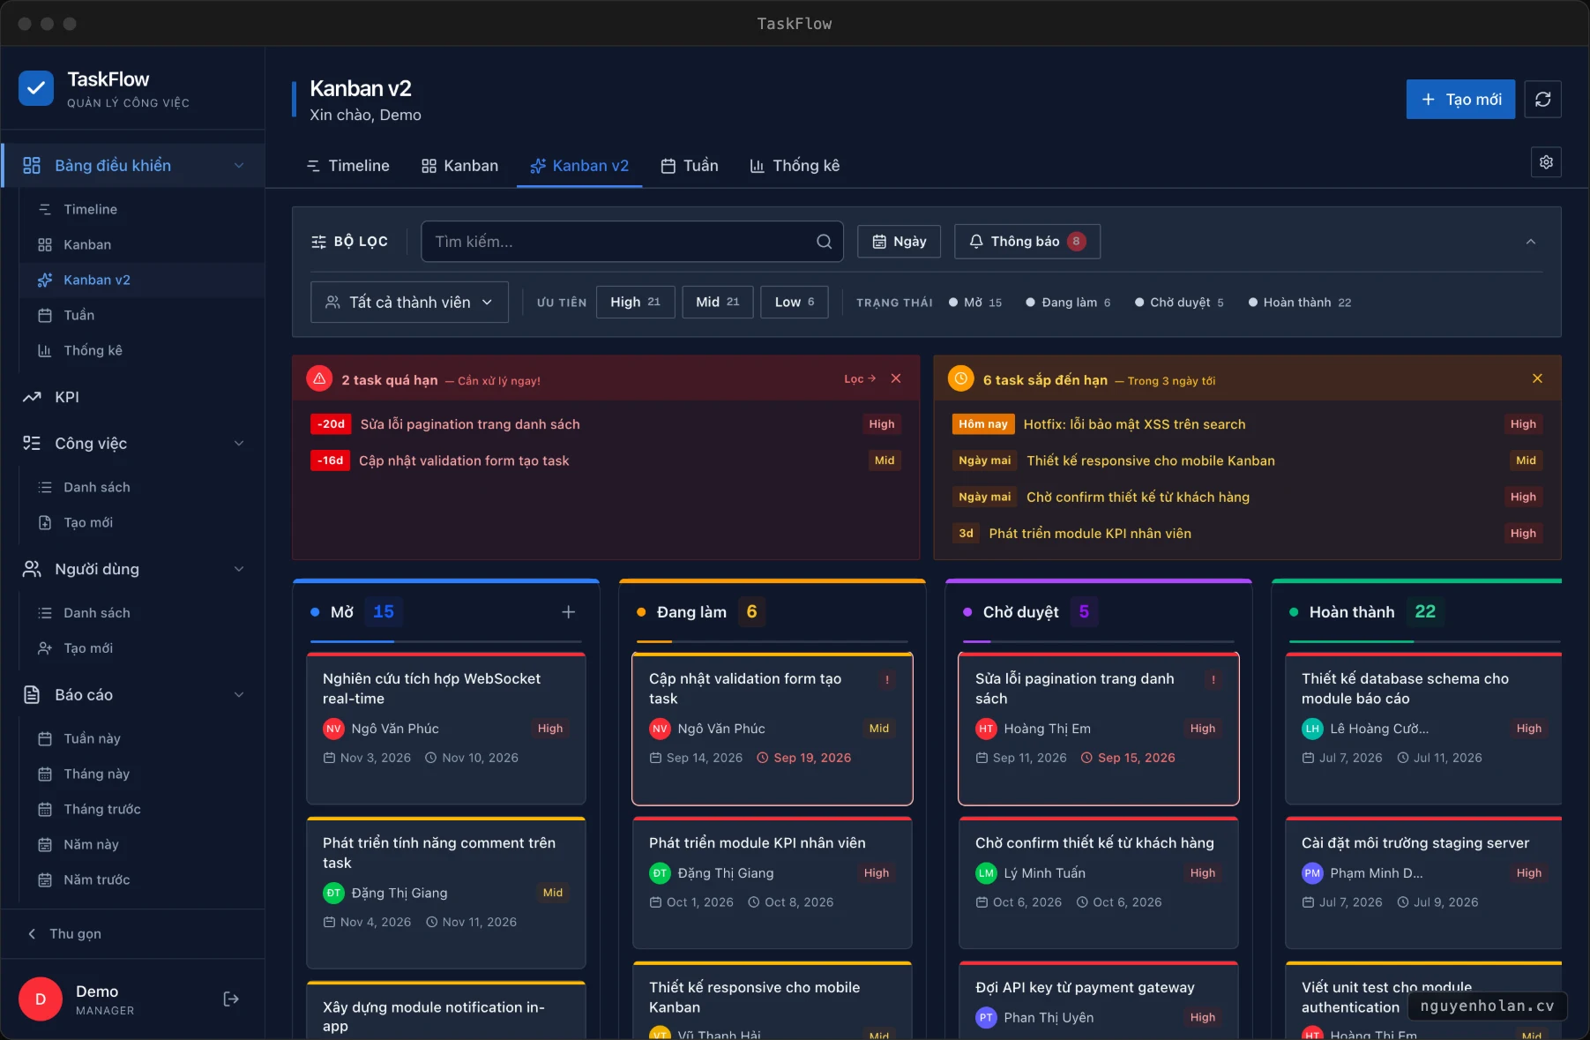Click the Tìm kiếm search field

[632, 242]
